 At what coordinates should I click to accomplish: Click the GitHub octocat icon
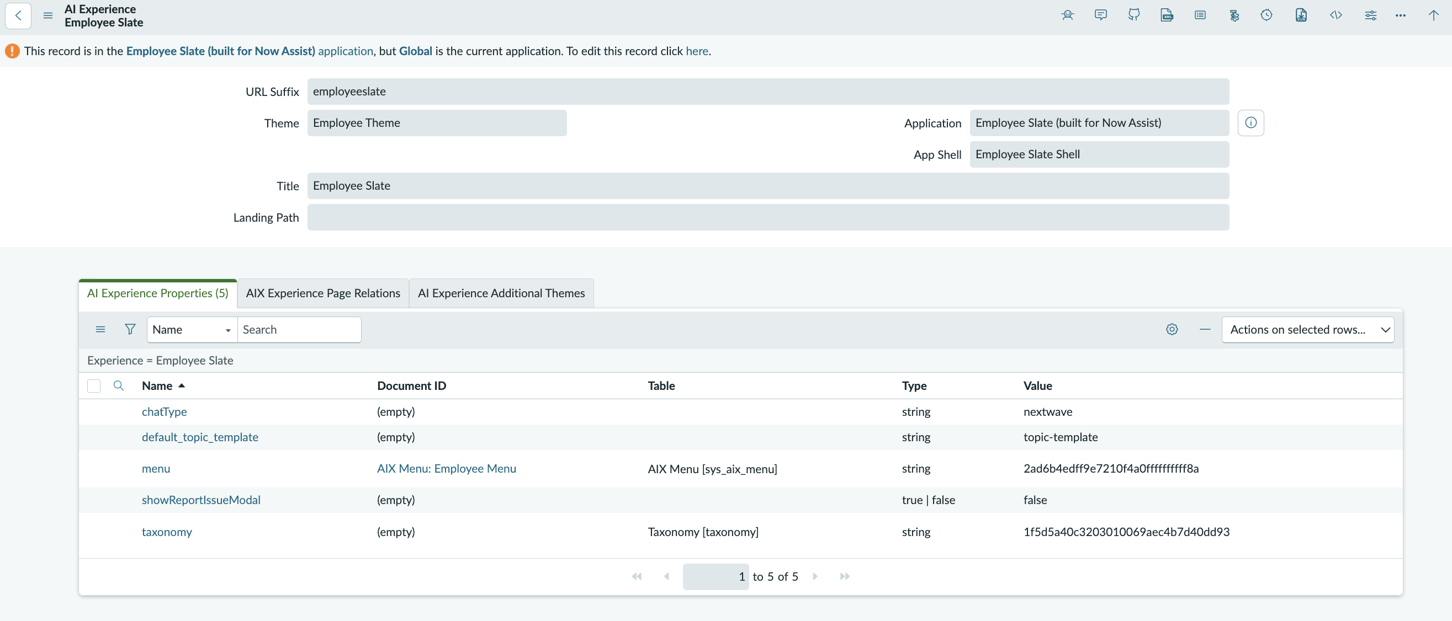[x=1133, y=15]
